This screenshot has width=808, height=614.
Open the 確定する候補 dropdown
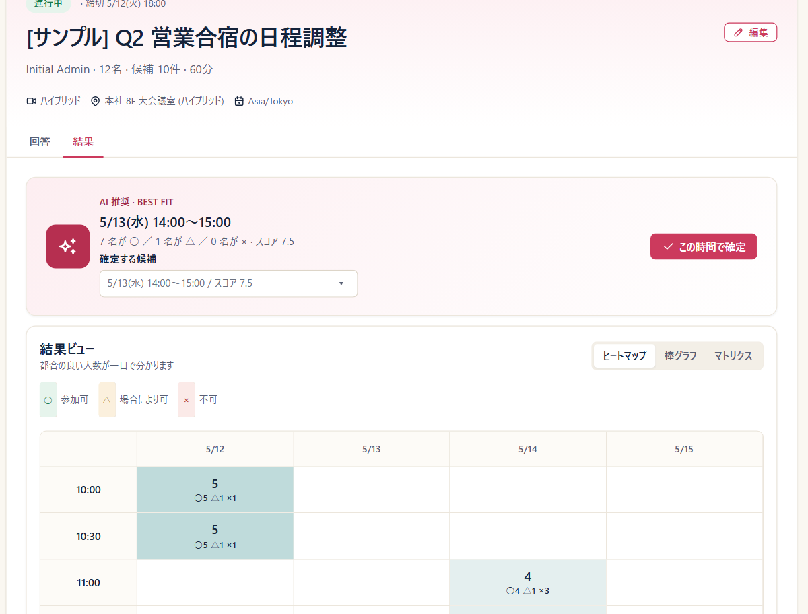click(228, 283)
